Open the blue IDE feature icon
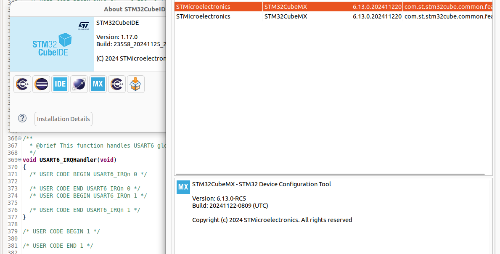 pyautogui.click(x=60, y=84)
